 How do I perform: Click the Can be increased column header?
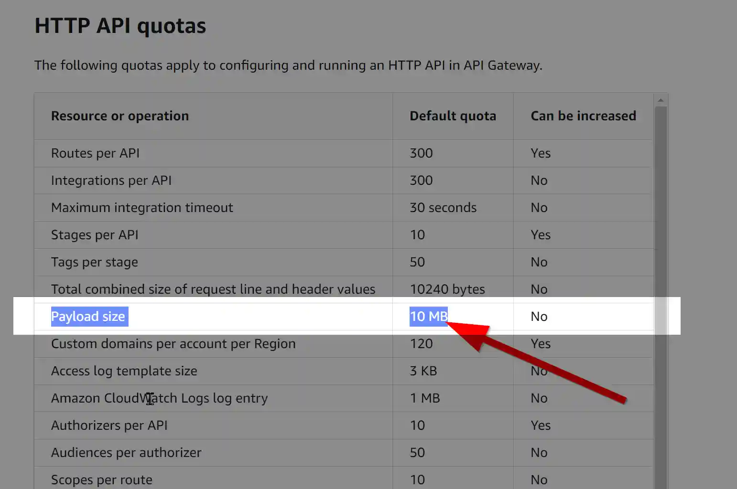(583, 116)
